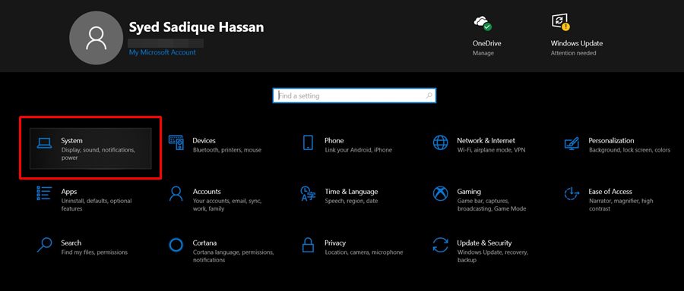
Task: Click 'Uninstall, defaults, optional features' description
Action: click(97, 205)
